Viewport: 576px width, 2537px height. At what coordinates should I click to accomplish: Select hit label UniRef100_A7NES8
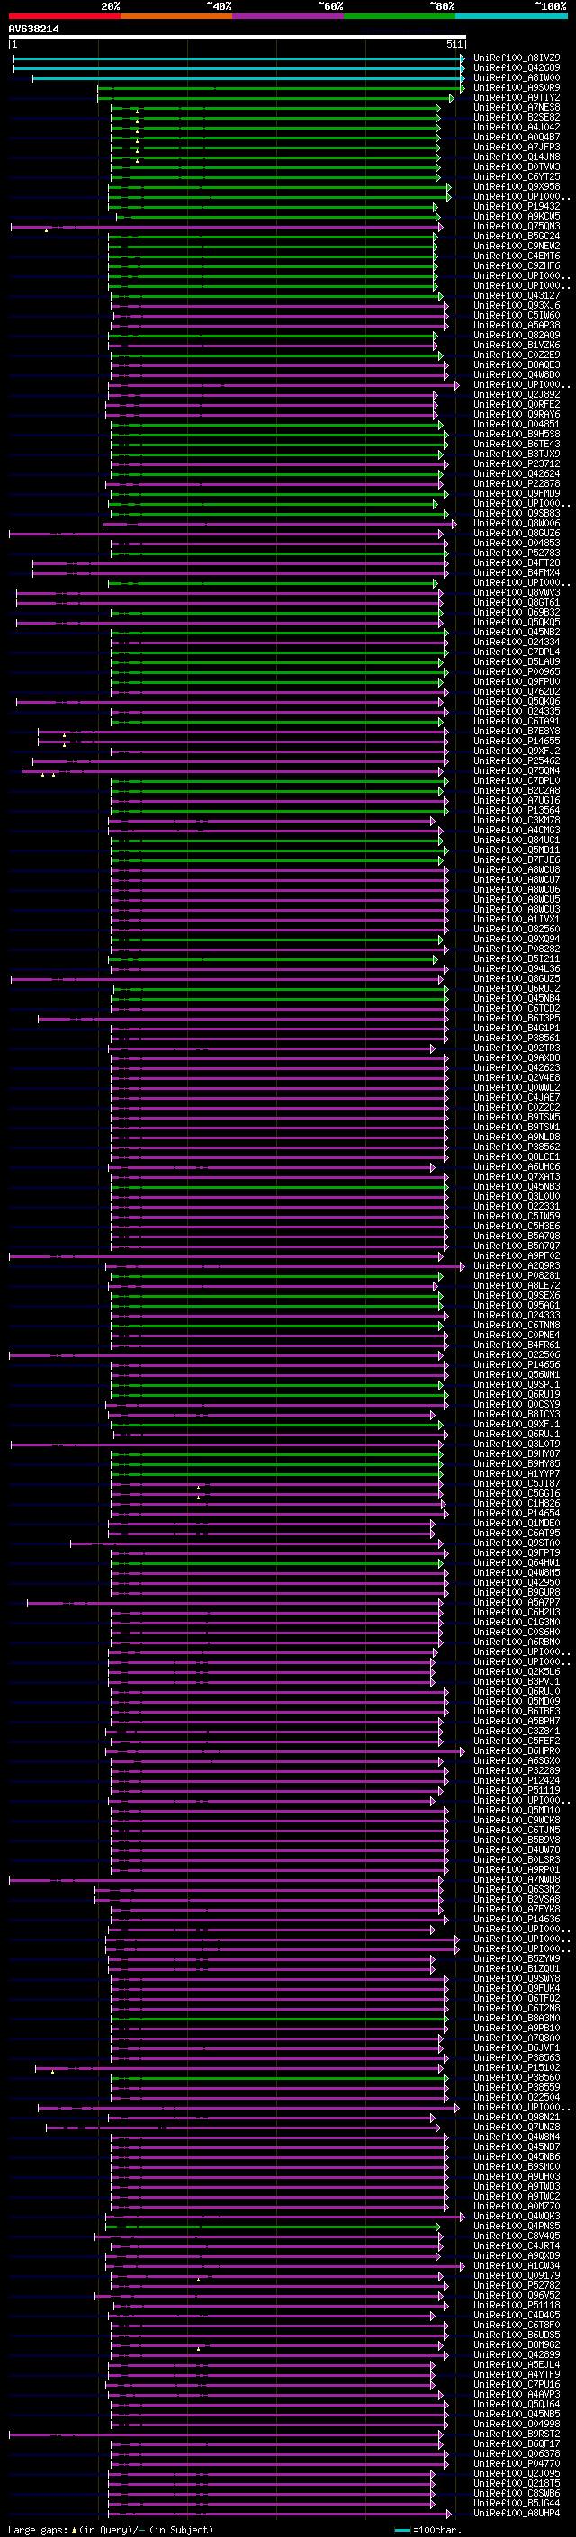[x=517, y=107]
